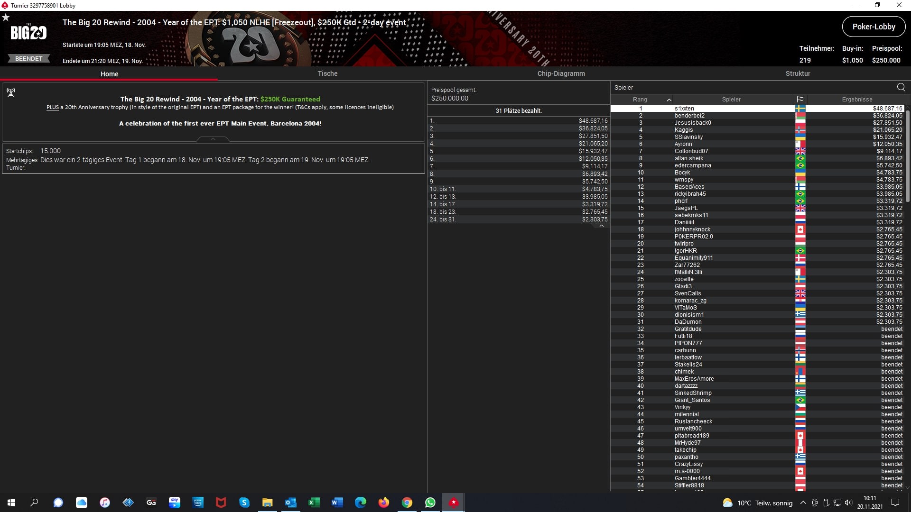Open WhatsApp from the taskbar
The image size is (911, 512).
430,503
